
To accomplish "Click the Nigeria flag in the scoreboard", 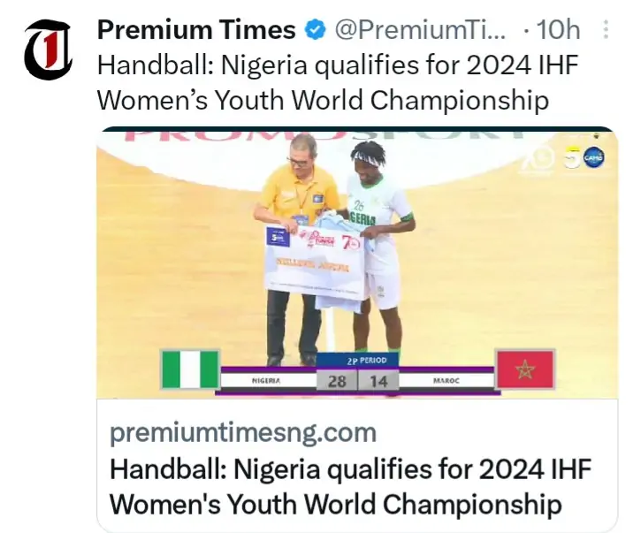I will pos(190,369).
